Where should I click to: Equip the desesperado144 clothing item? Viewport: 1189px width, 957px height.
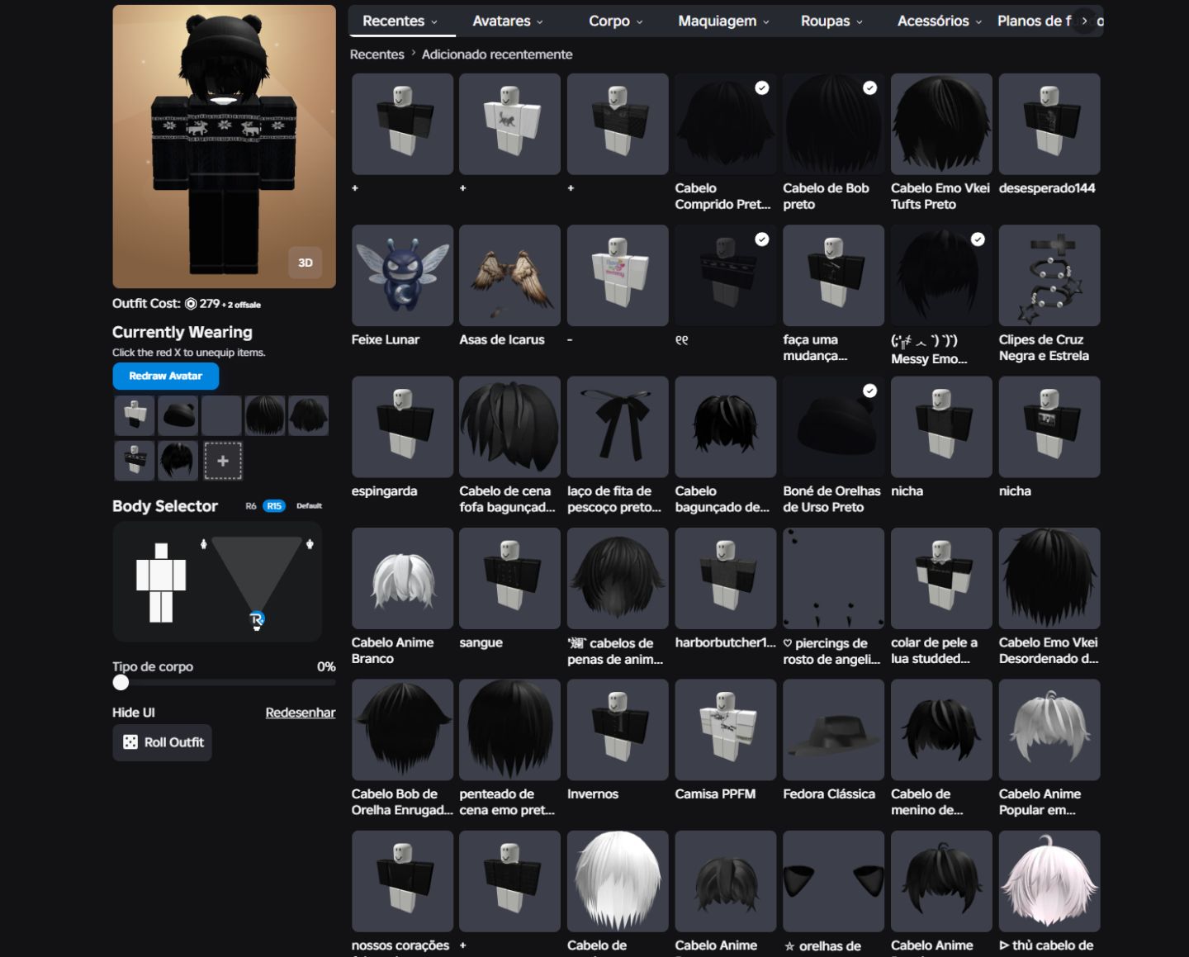pos(1049,124)
